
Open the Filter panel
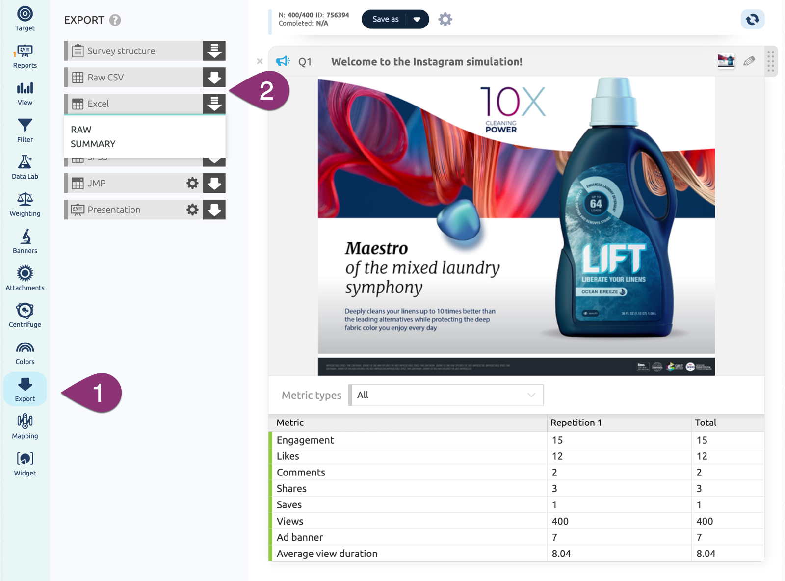point(25,130)
